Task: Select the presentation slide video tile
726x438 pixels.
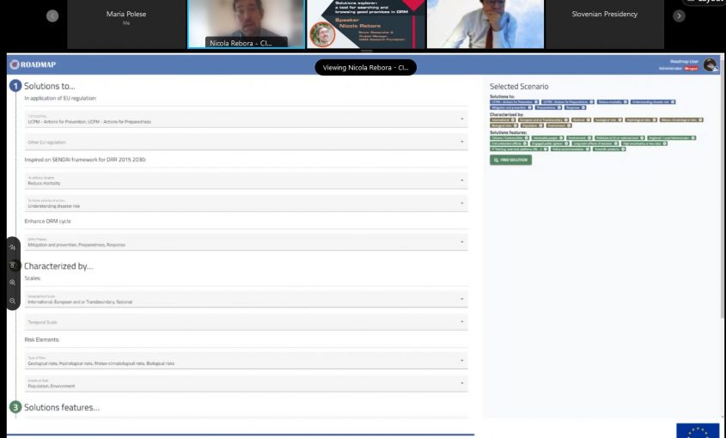Action: pyautogui.click(x=366, y=24)
